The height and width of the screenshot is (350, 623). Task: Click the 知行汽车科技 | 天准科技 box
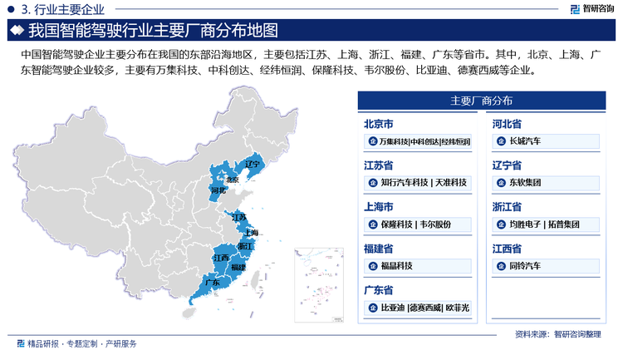pyautogui.click(x=418, y=183)
